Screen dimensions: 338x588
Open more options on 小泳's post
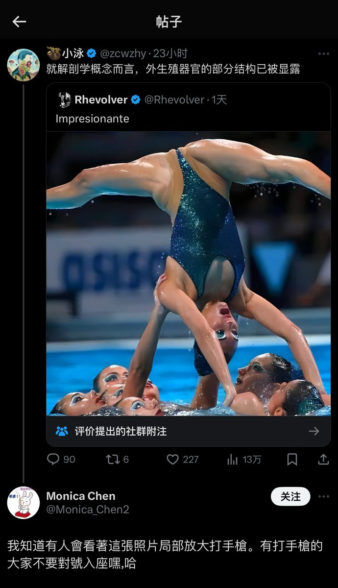(323, 54)
